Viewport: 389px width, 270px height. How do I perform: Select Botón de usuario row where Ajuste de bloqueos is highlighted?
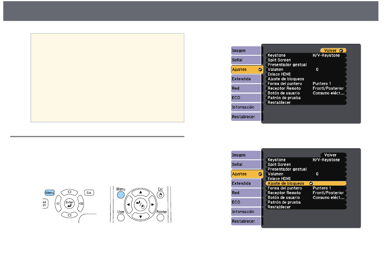306,197
